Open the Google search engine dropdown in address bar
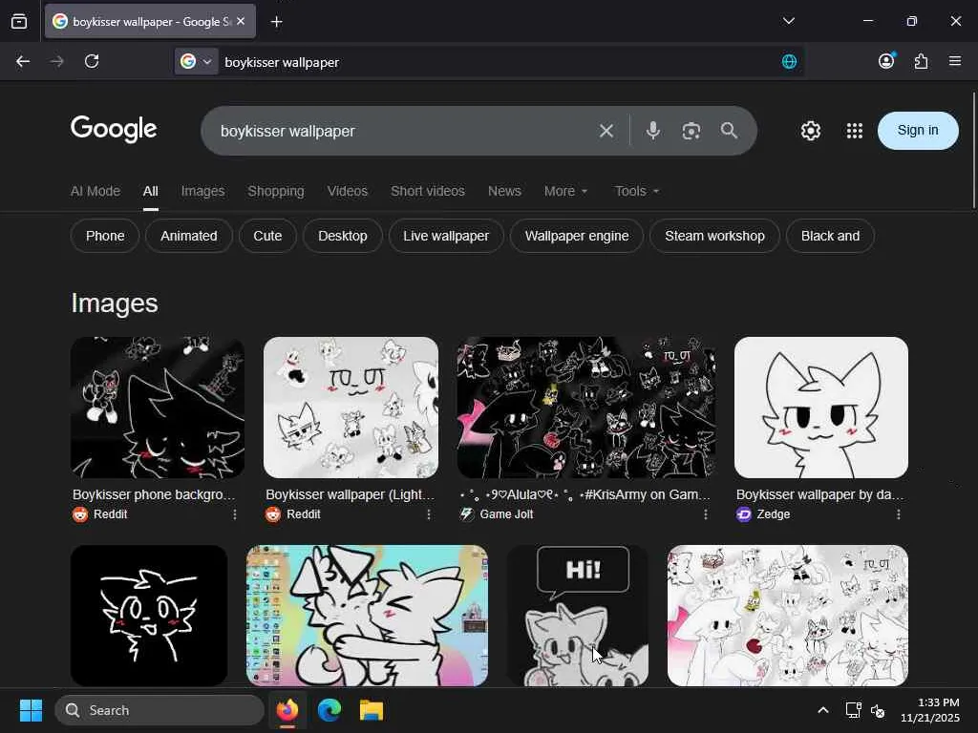The width and height of the screenshot is (978, 733). tap(196, 61)
